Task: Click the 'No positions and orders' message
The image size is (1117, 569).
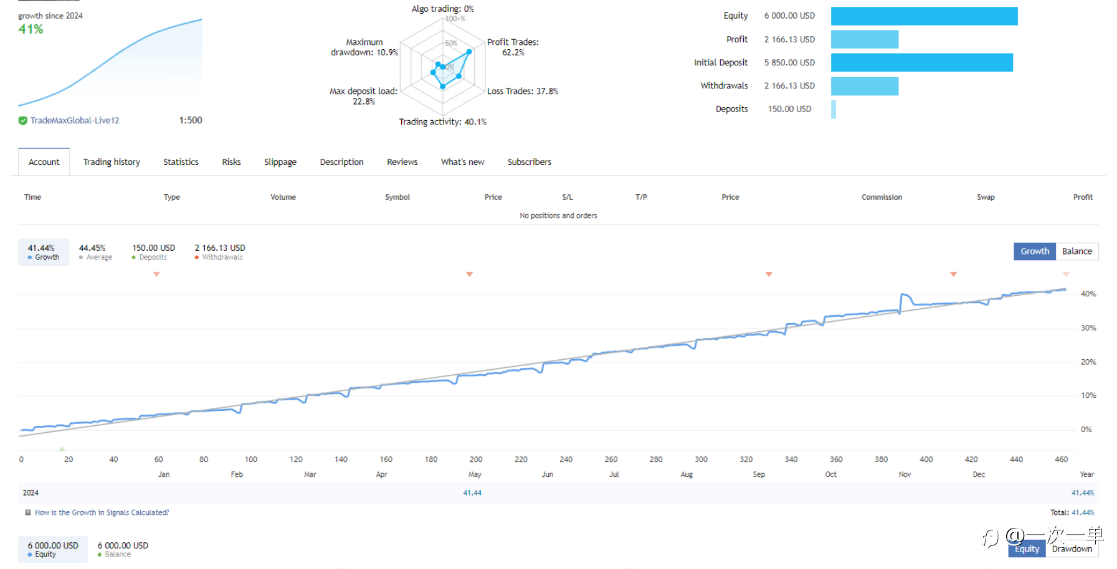Action: click(558, 216)
